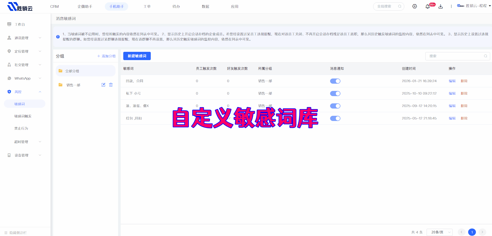Click 删除 for the 滚、滚蛋 row
Image resolution: width=492 pixels, height=236 pixels.
point(464,106)
